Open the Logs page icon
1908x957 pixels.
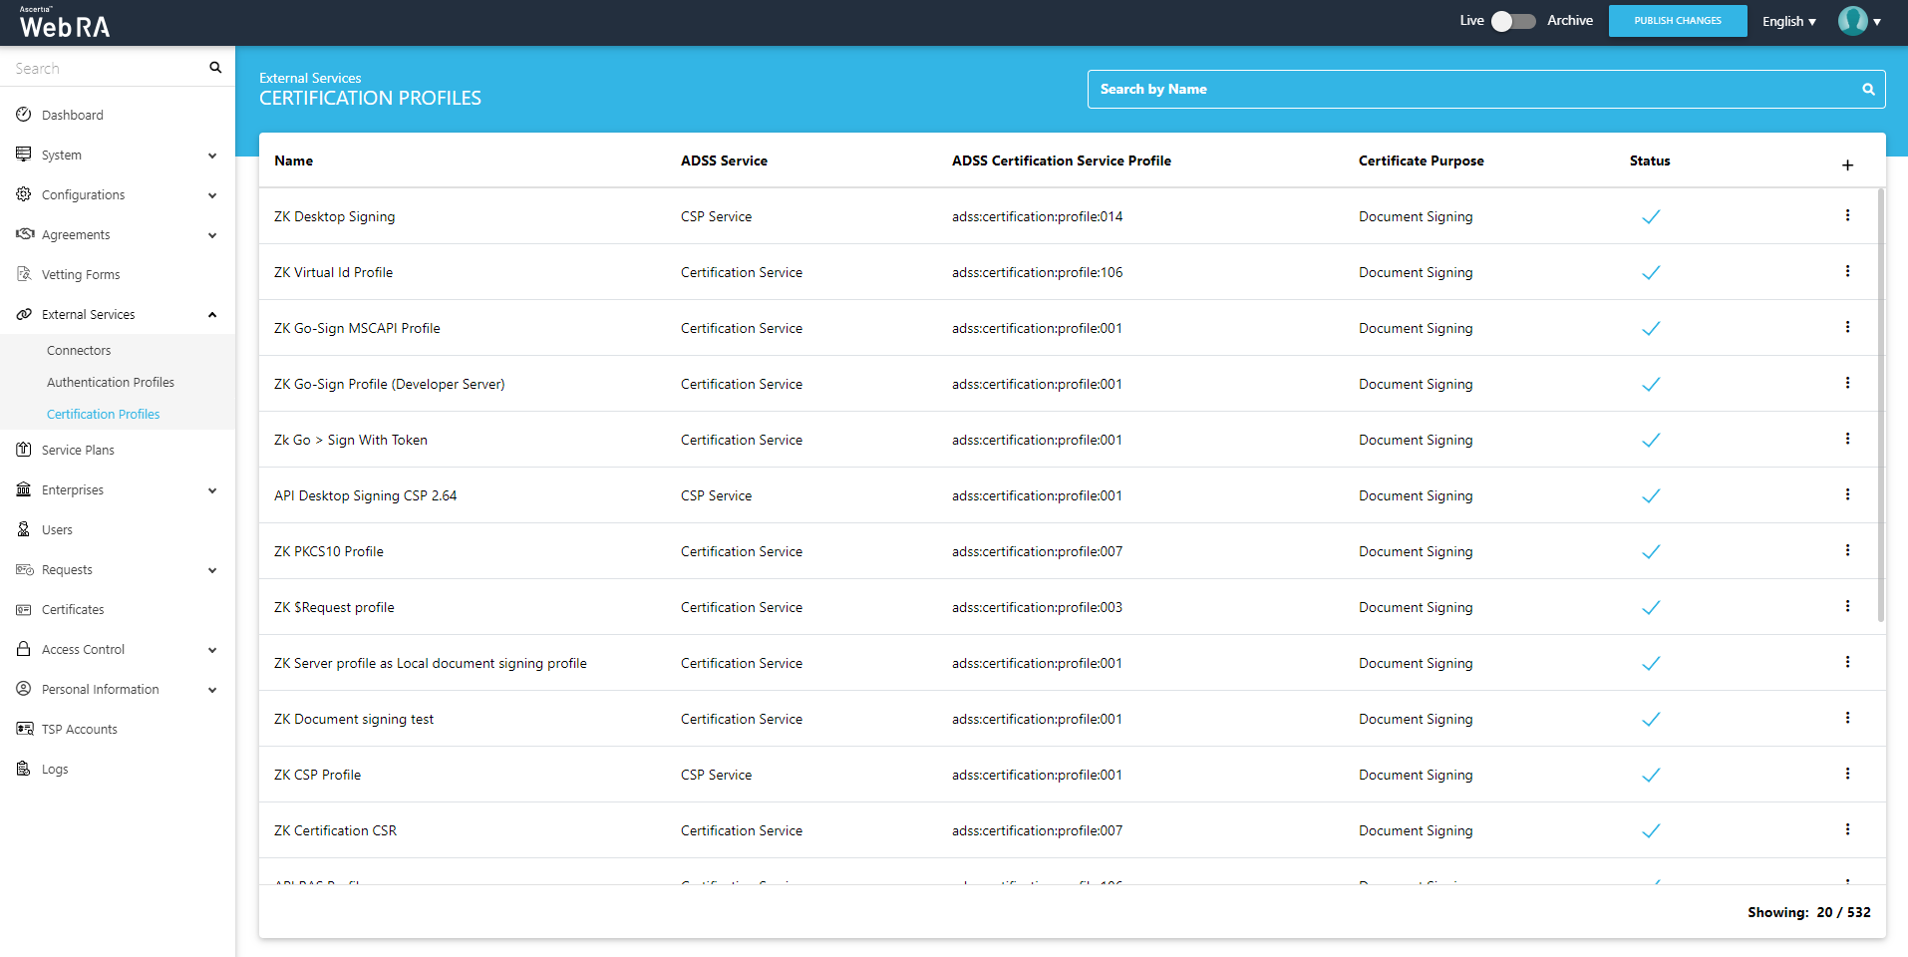[x=24, y=769]
